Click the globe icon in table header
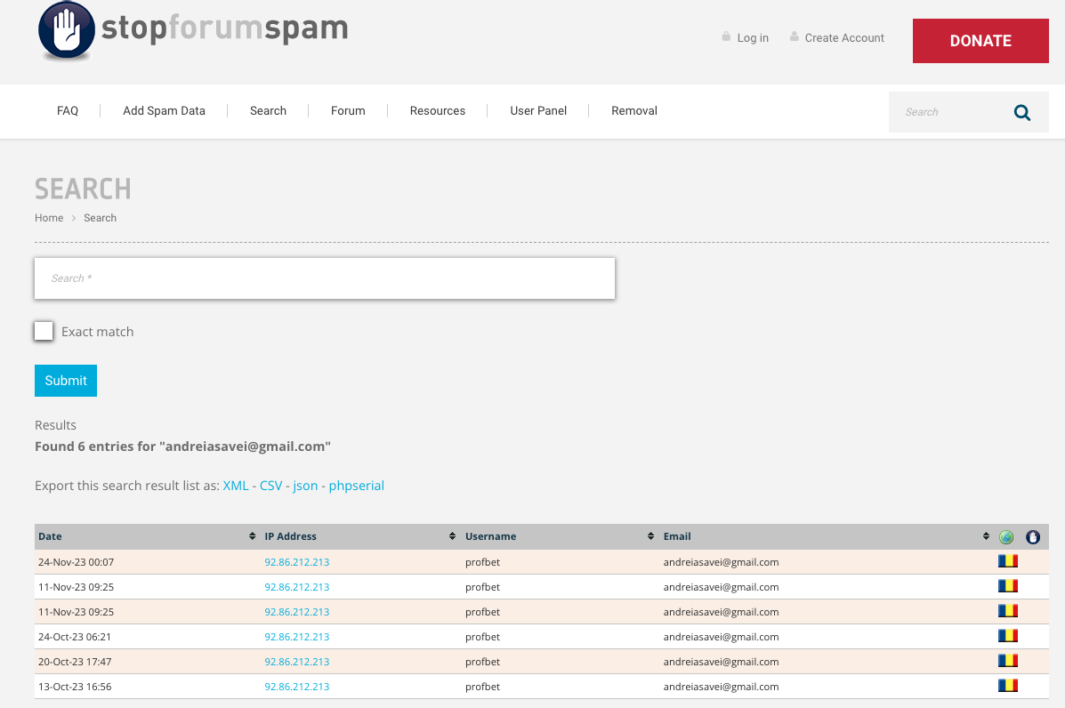Image resolution: width=1065 pixels, height=708 pixels. 1006,537
